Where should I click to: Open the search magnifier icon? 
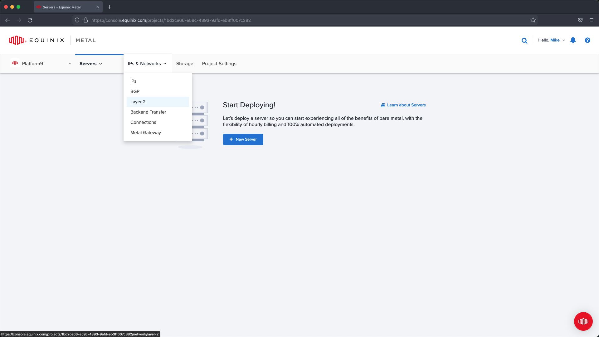tap(524, 41)
